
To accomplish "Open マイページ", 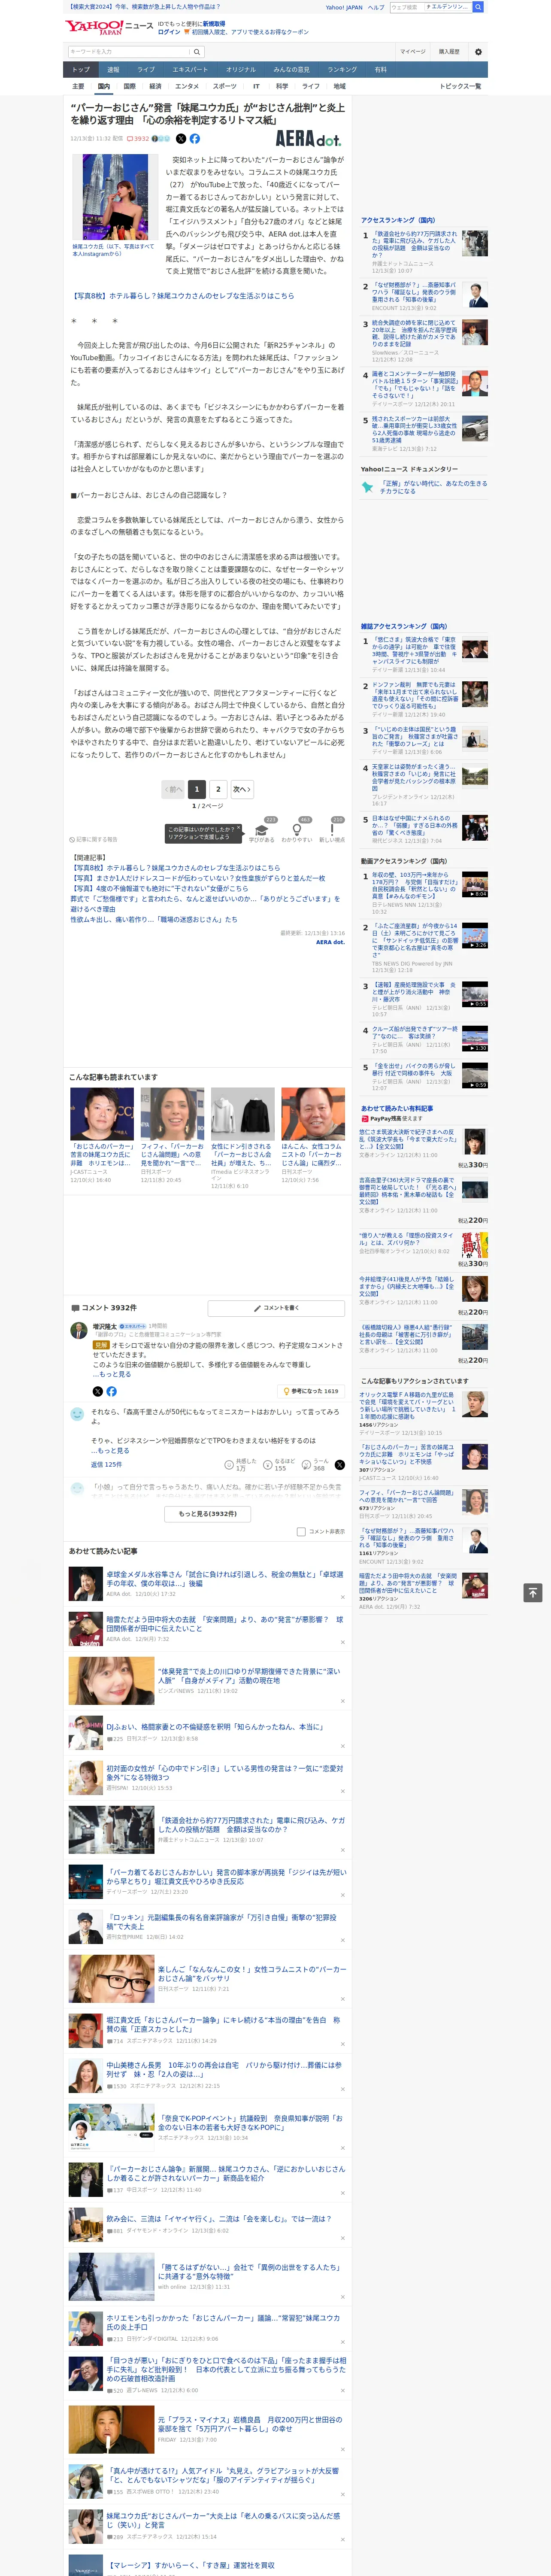I will pos(412,52).
